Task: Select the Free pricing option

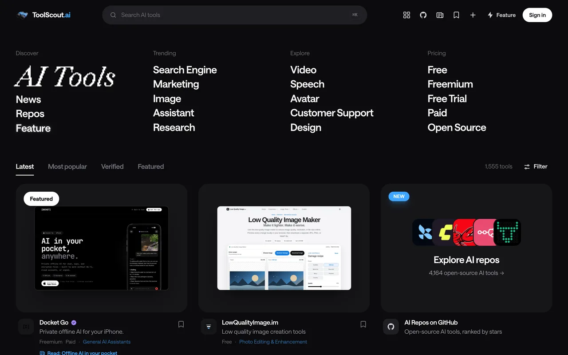Action: 438,70
